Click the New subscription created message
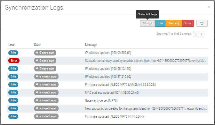This screenshot has width=215, height=125. click(x=146, y=108)
